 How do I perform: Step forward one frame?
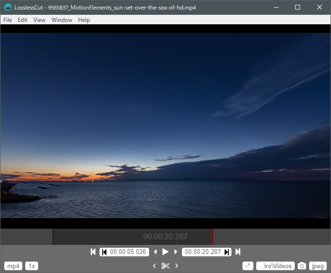176,252
